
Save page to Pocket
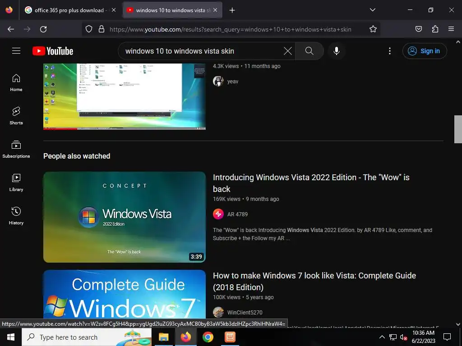tap(418, 29)
